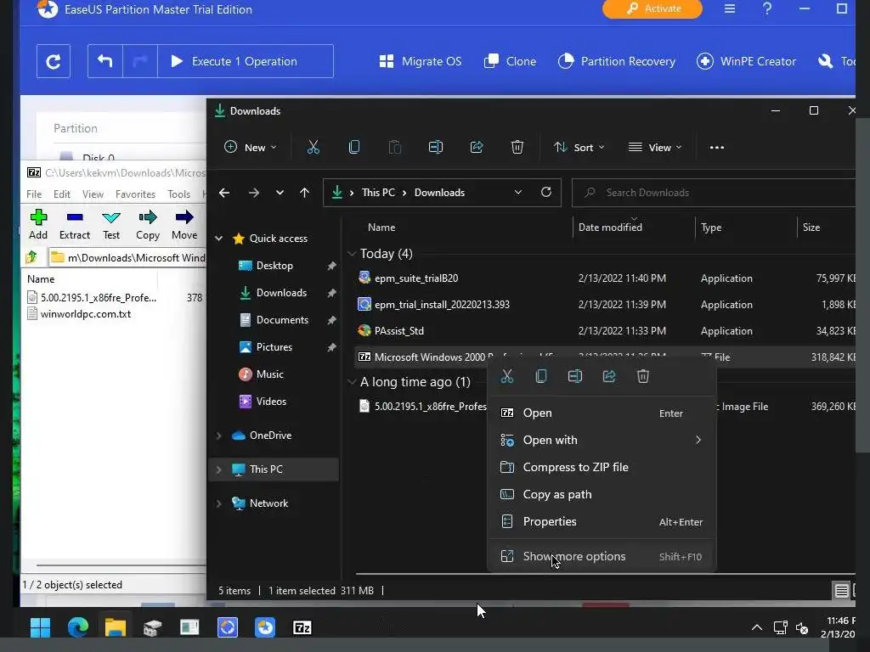Choose Open from the context menu
870x652 pixels.
(x=602, y=413)
